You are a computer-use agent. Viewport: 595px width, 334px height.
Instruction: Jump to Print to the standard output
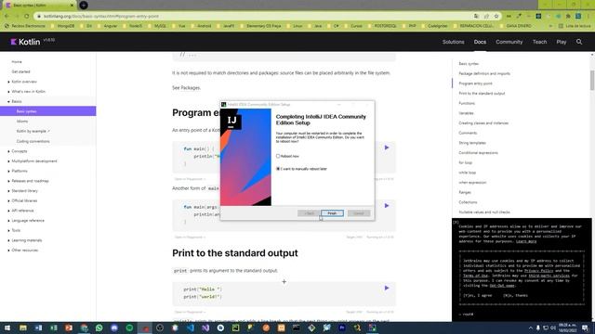tap(482, 93)
